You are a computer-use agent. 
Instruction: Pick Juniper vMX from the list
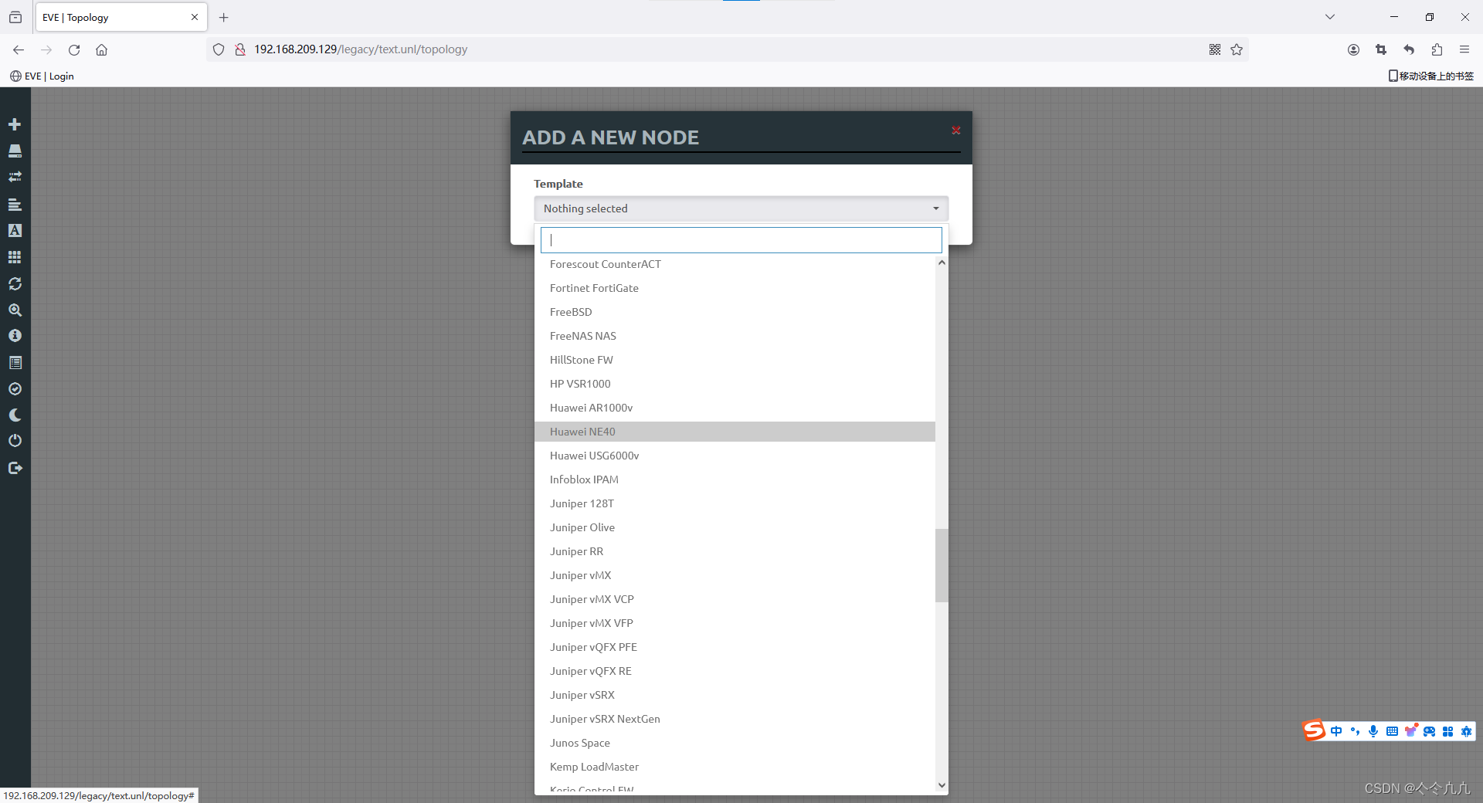coord(735,575)
